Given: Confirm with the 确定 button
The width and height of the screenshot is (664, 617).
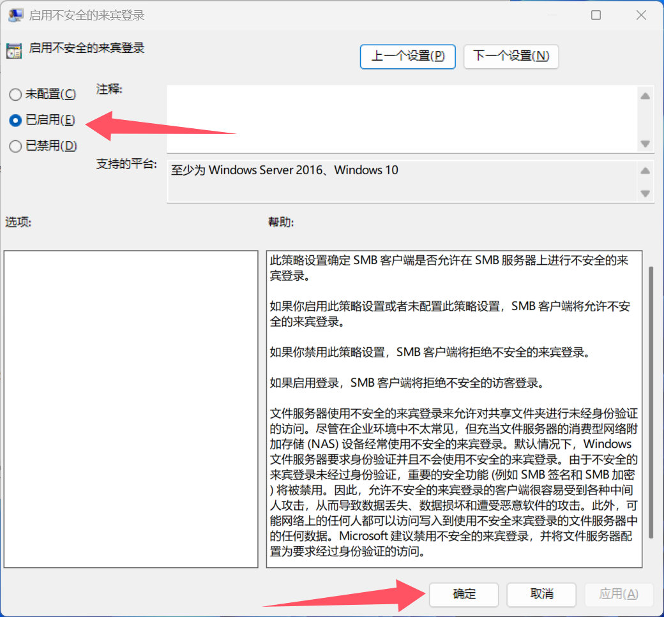Looking at the screenshot, I should pos(464,594).
